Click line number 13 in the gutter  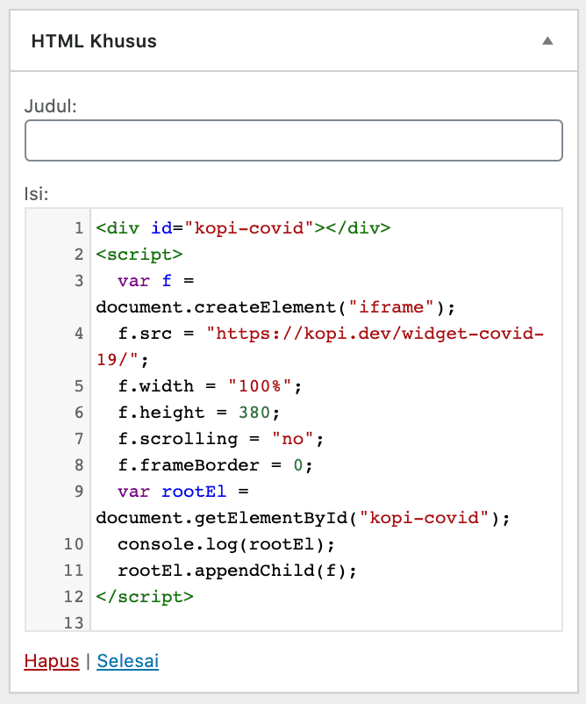(74, 622)
